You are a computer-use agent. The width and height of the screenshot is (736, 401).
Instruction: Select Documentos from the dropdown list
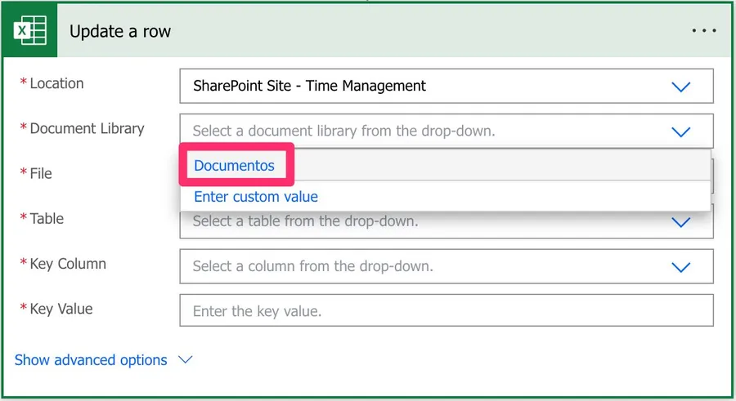(x=235, y=166)
